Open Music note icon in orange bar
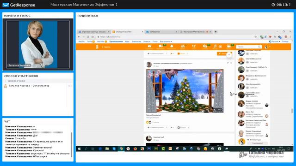This screenshot has height=166, width=296. tap(215, 47)
